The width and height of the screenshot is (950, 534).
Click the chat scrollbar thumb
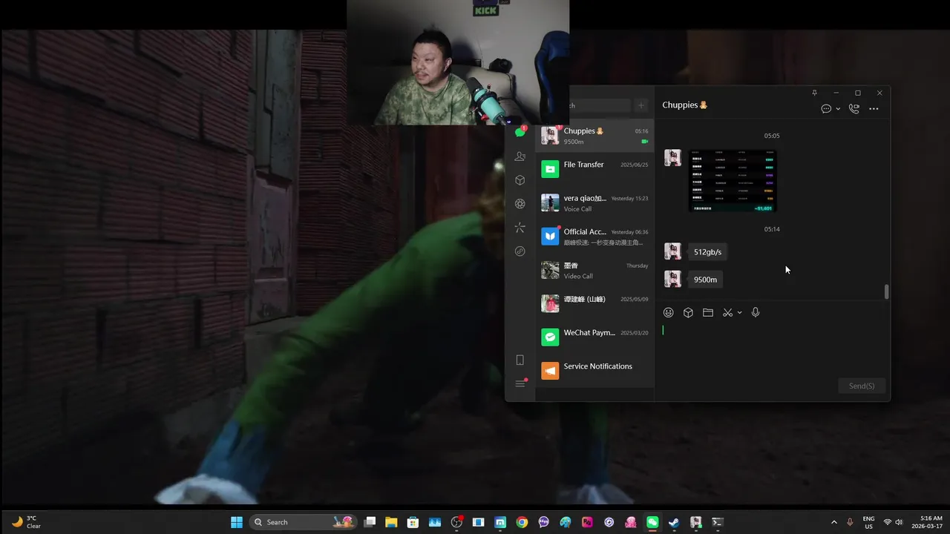pos(886,292)
